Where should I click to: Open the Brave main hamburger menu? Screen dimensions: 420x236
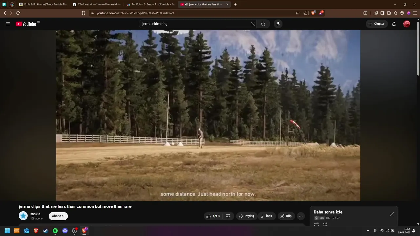pyautogui.click(x=415, y=13)
